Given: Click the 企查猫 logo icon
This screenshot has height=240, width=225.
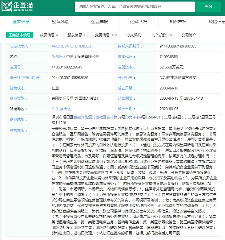Looking at the screenshot, I should click(7, 6).
